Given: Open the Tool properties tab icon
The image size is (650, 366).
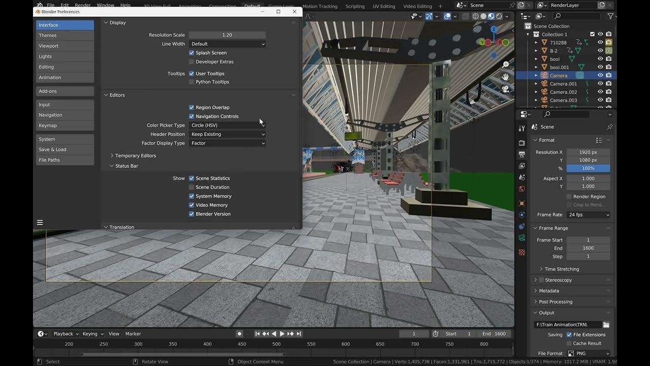Looking at the screenshot, I should pyautogui.click(x=522, y=128).
